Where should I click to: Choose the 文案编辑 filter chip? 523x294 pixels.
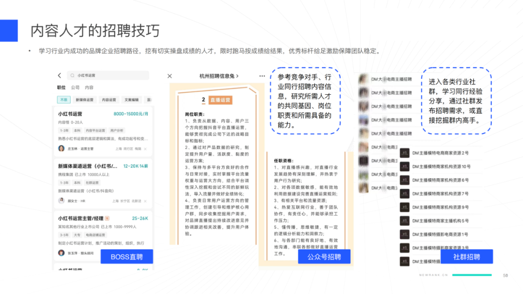(x=131, y=100)
